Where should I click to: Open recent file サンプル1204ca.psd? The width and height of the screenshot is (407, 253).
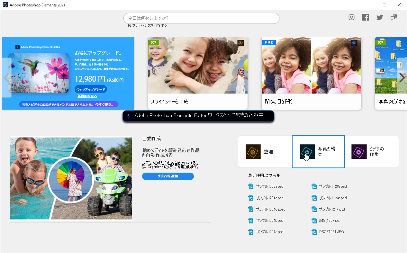271,209
